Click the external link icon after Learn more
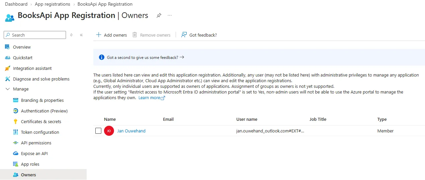The image size is (425, 180). [x=163, y=98]
